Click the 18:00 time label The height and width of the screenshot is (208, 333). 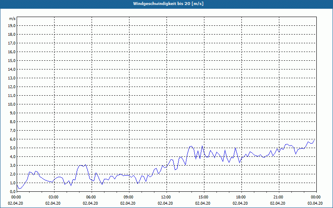tap(241, 197)
